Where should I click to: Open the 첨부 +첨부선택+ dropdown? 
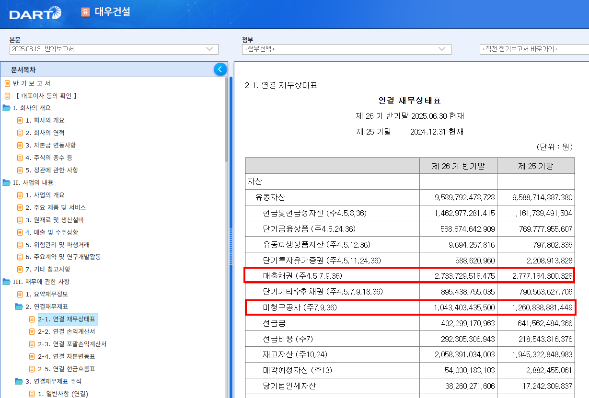(x=346, y=49)
